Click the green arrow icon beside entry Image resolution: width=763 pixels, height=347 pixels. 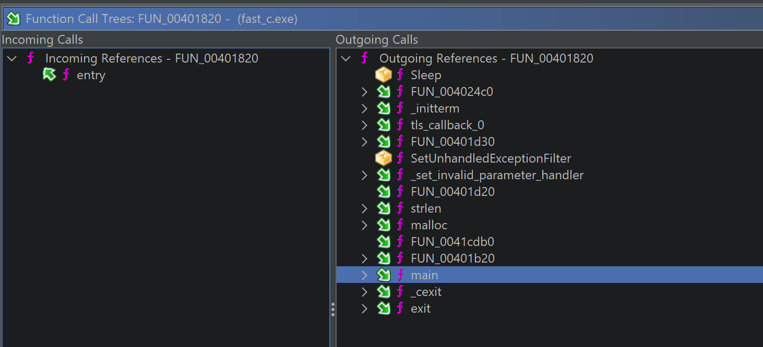(x=49, y=75)
